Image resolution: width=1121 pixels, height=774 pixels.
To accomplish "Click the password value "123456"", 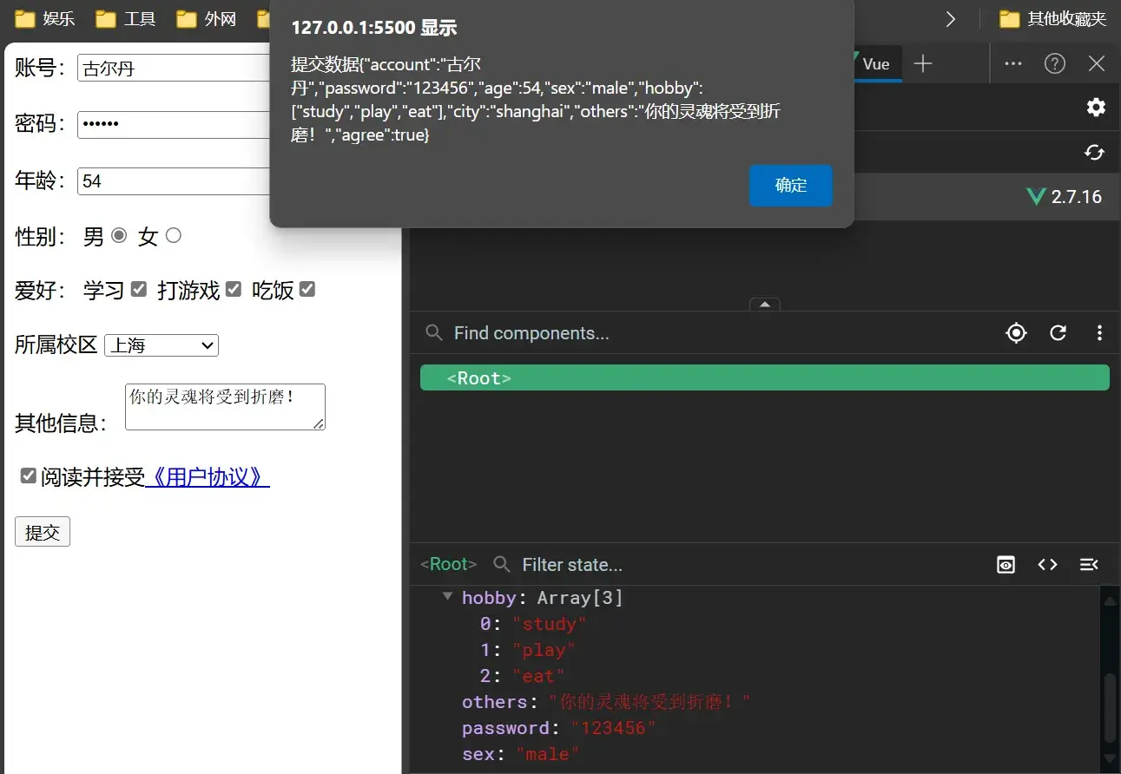I will coord(614,728).
